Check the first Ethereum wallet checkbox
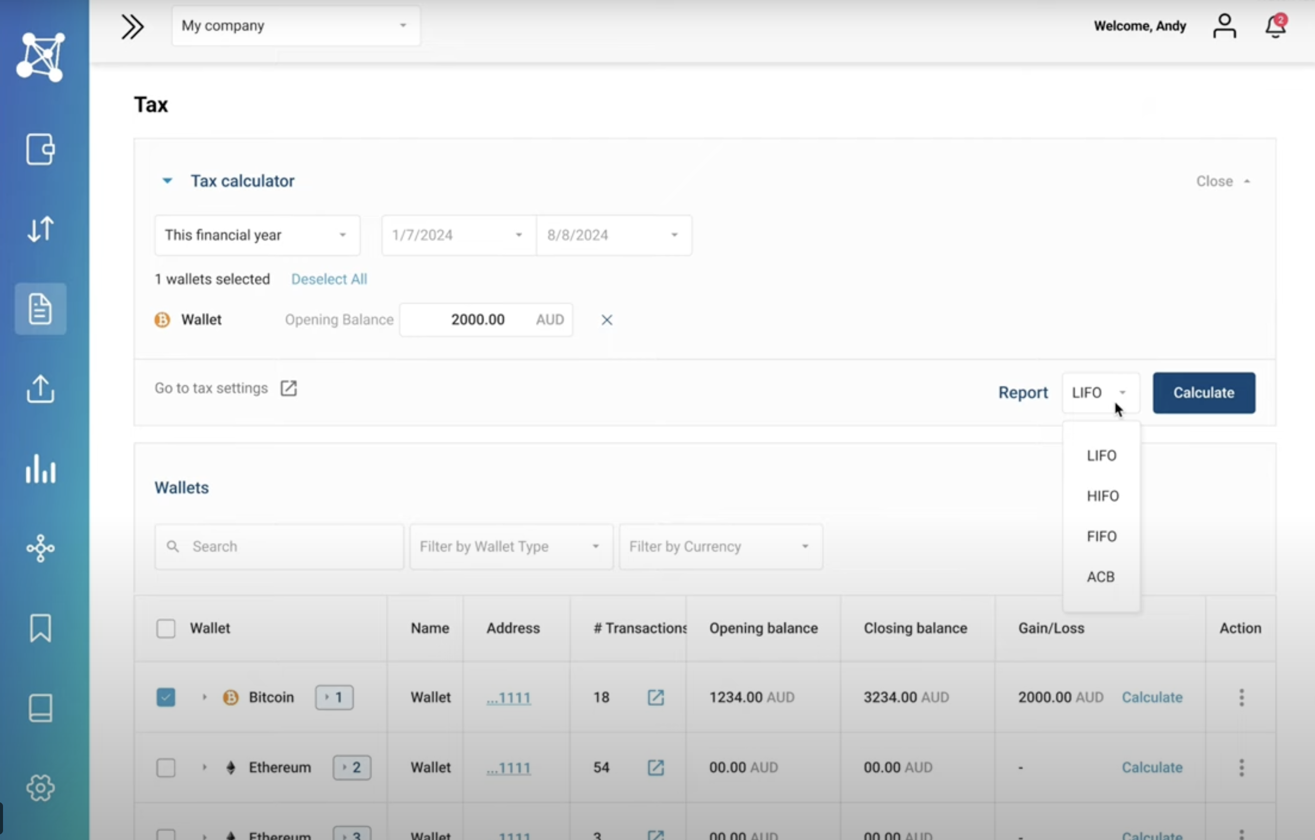 (x=166, y=767)
